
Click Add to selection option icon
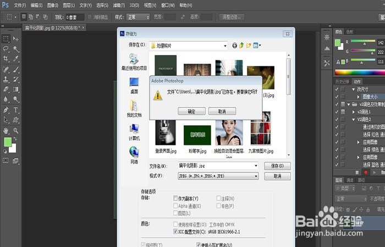pos(31,17)
